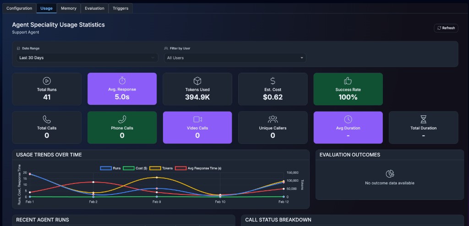Click the yellow Tokens data point at Feb 9
The height and width of the screenshot is (226, 469).
(x=157, y=177)
